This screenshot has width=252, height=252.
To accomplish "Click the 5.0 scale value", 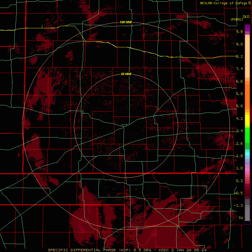I will point(239,106).
